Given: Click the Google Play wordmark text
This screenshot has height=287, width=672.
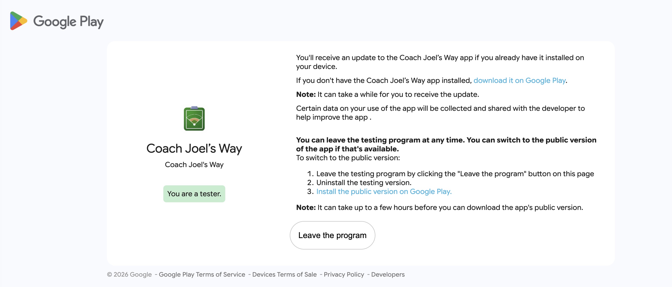Looking at the screenshot, I should click(x=69, y=22).
